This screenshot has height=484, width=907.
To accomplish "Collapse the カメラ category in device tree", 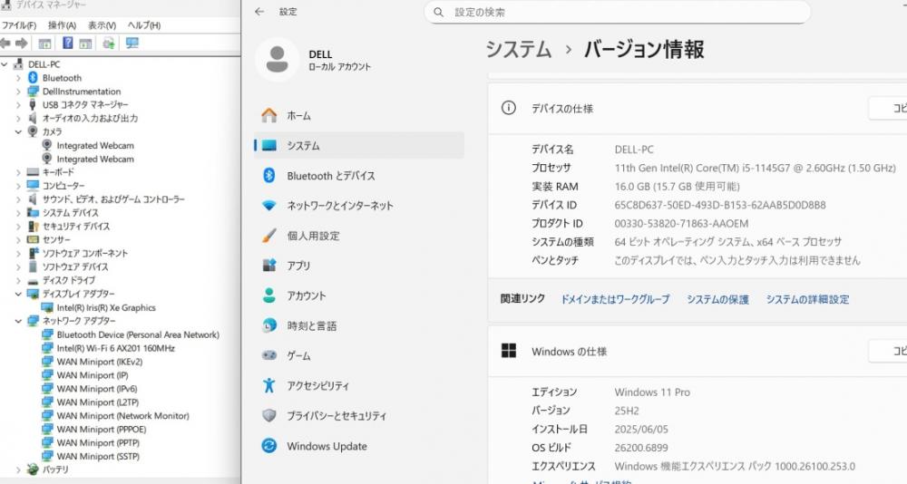I will coord(18,131).
